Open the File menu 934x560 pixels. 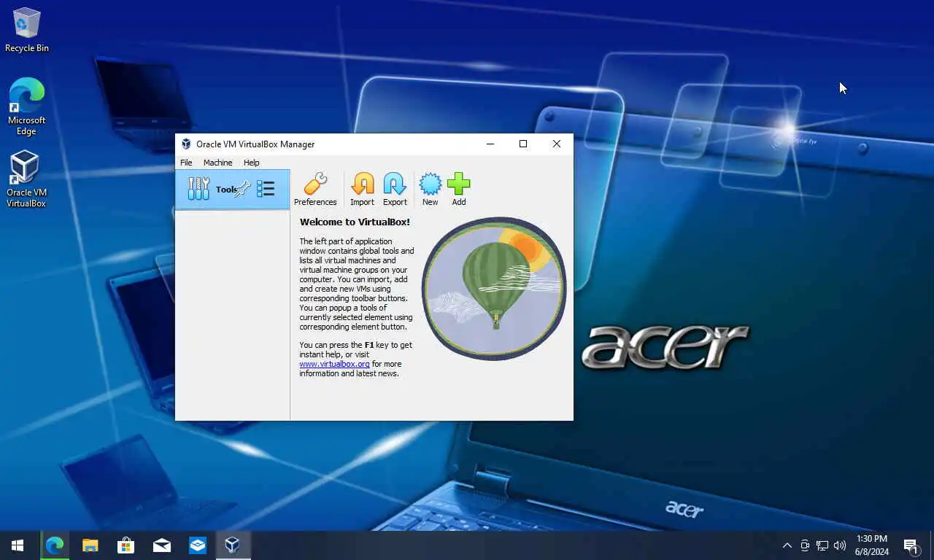coord(186,163)
